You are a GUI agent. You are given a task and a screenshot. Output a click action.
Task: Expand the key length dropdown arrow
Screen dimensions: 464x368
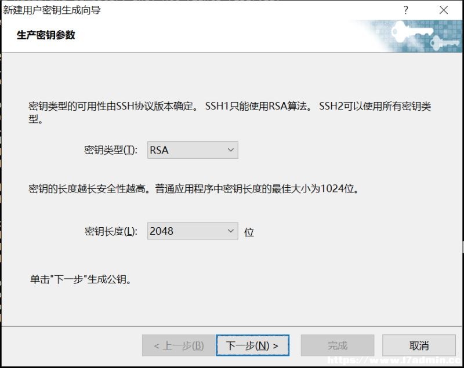[x=231, y=231]
